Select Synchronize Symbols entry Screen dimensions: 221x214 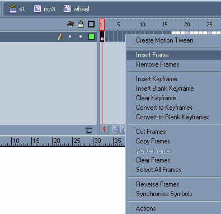[x=174, y=194]
